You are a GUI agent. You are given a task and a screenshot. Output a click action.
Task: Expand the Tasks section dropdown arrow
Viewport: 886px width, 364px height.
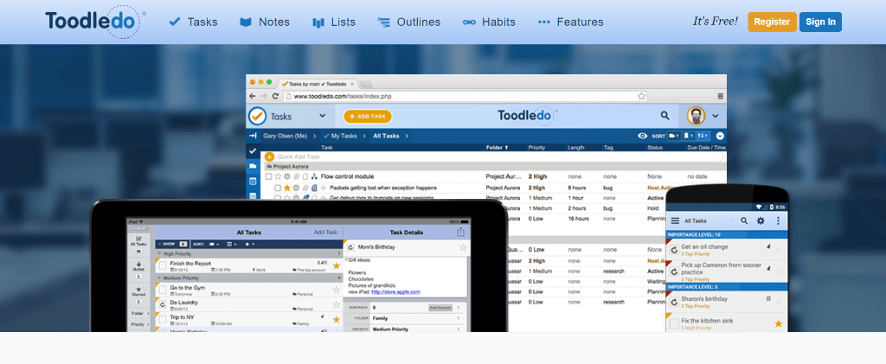click(322, 116)
